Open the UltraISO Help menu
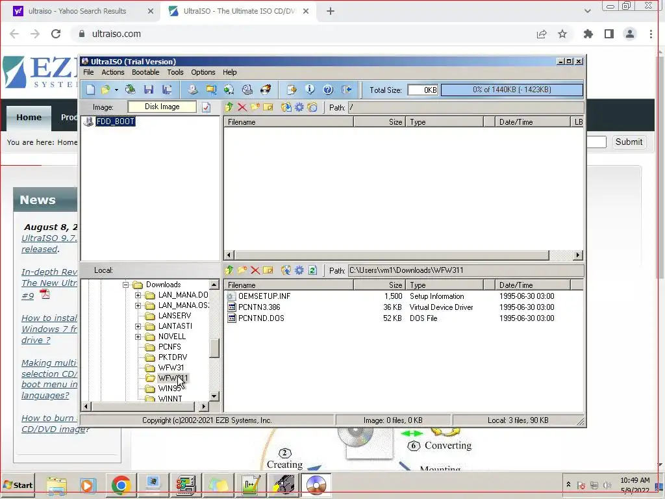Image resolution: width=665 pixels, height=499 pixels. click(229, 72)
